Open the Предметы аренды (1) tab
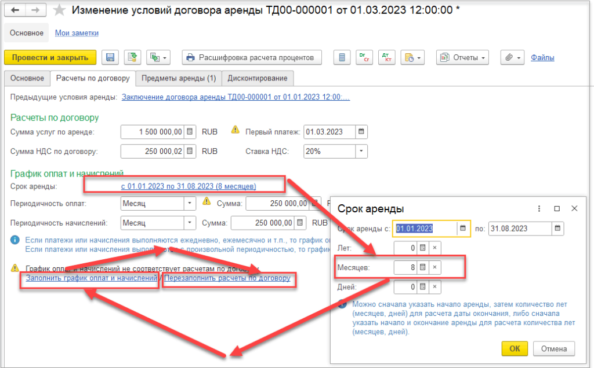The width and height of the screenshot is (594, 368). tap(179, 78)
